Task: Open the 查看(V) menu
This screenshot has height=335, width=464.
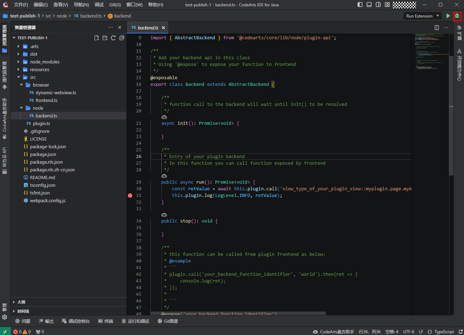Action: pyautogui.click(x=61, y=5)
